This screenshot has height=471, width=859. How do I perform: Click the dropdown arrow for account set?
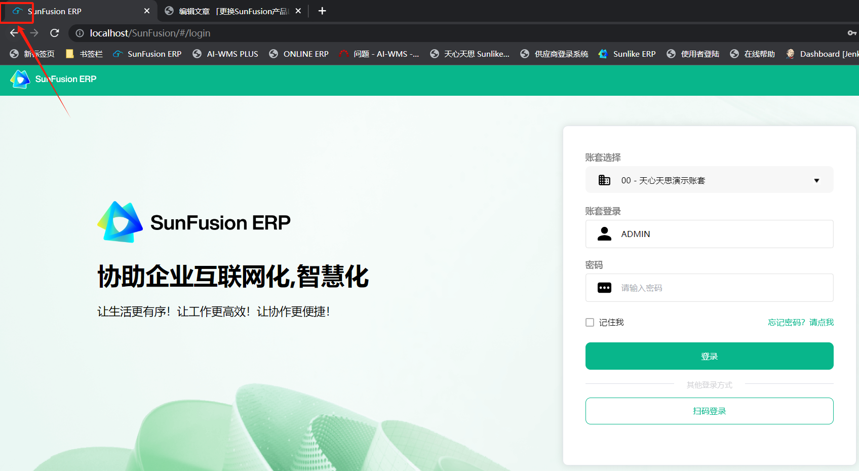point(816,180)
